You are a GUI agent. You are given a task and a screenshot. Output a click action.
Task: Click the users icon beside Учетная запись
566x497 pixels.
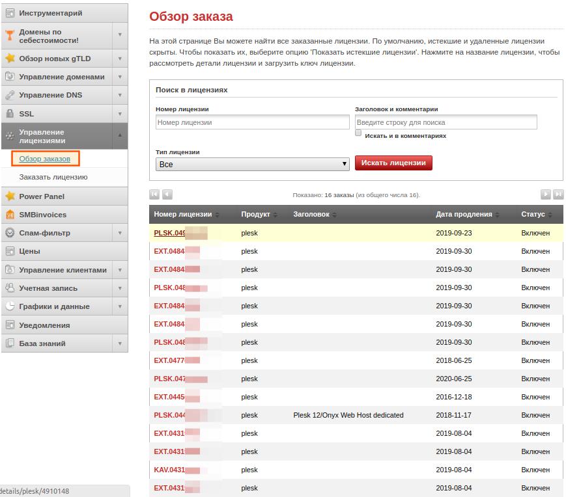pyautogui.click(x=10, y=288)
